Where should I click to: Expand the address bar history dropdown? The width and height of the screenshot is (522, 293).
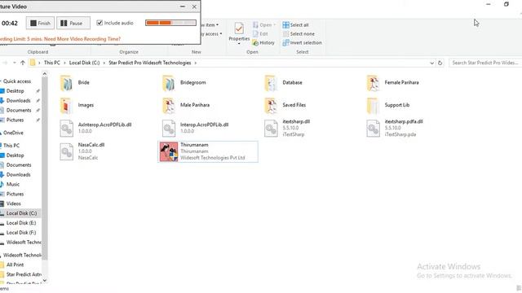431,63
